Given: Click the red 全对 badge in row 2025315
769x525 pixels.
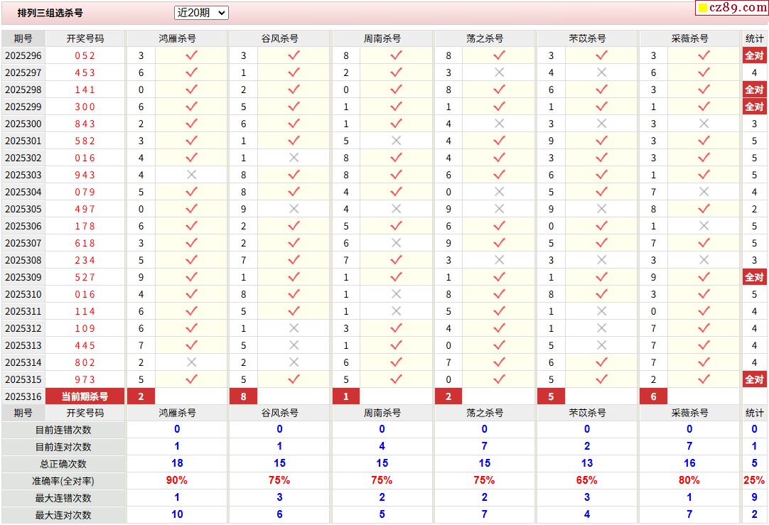Looking at the screenshot, I should pos(754,379).
